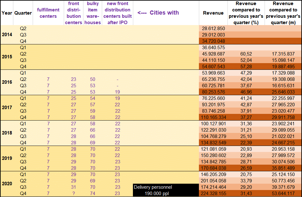Click revenue value 170.684.038
Image resolution: width=302 pixels, height=197 pixels.
213,168
